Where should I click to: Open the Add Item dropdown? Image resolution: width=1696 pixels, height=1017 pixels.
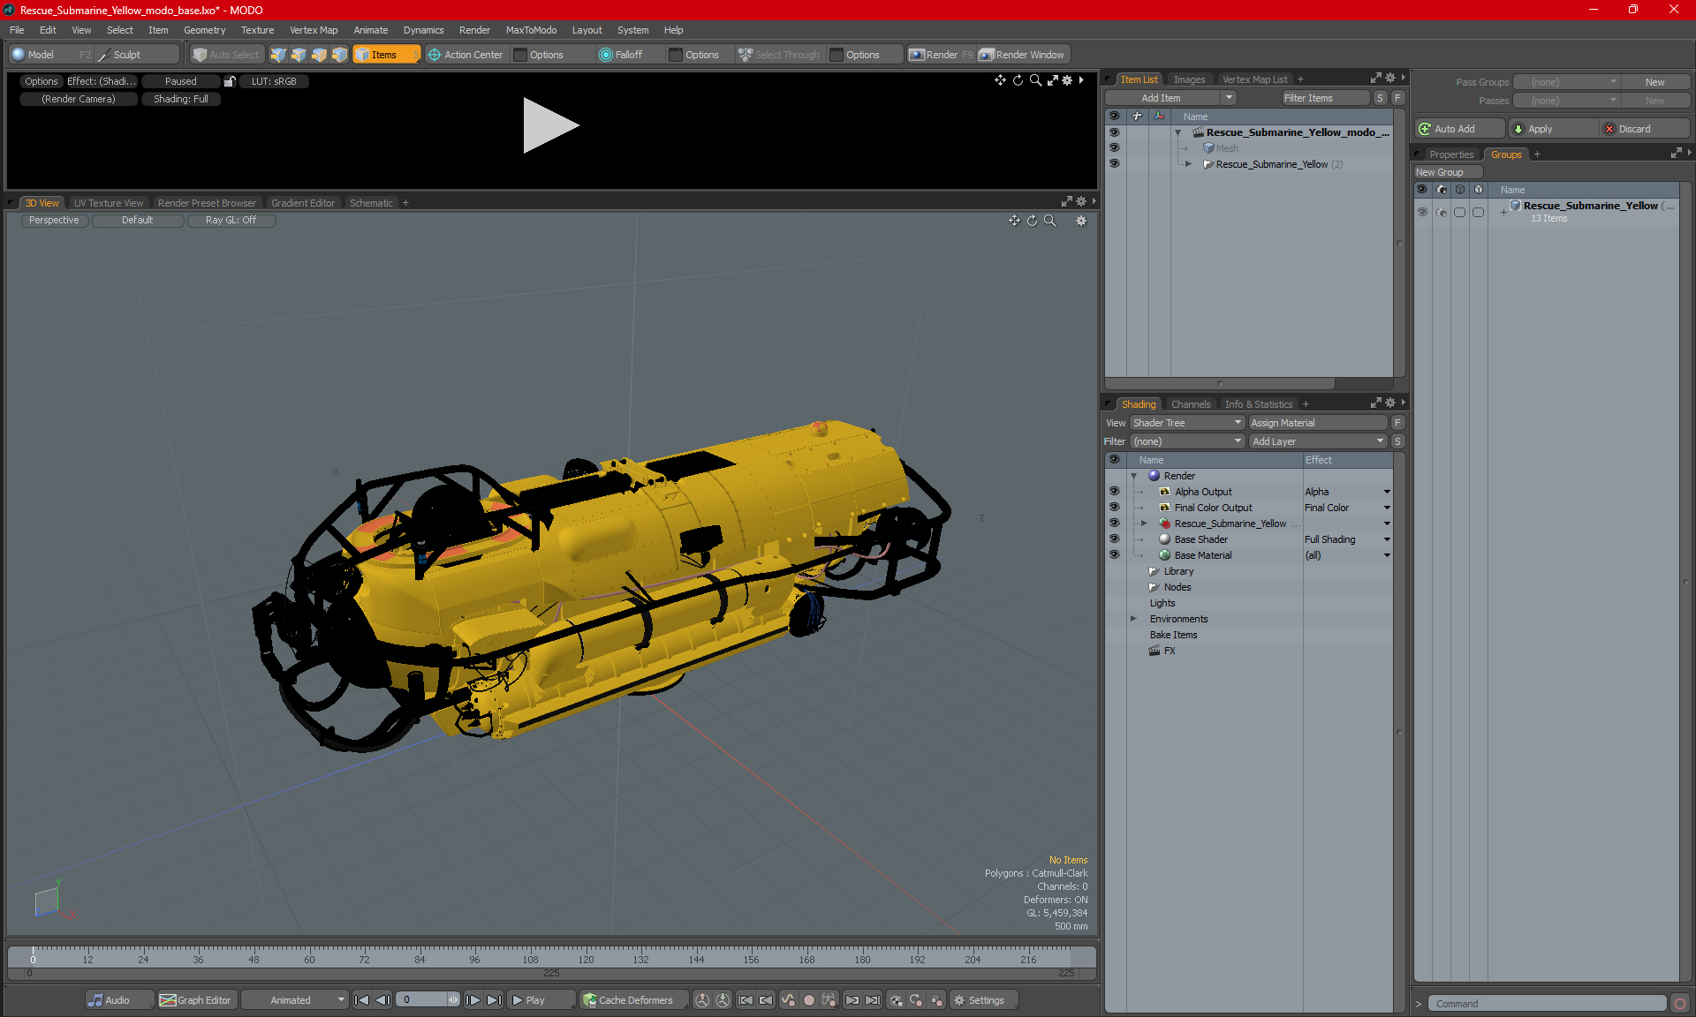click(1170, 98)
